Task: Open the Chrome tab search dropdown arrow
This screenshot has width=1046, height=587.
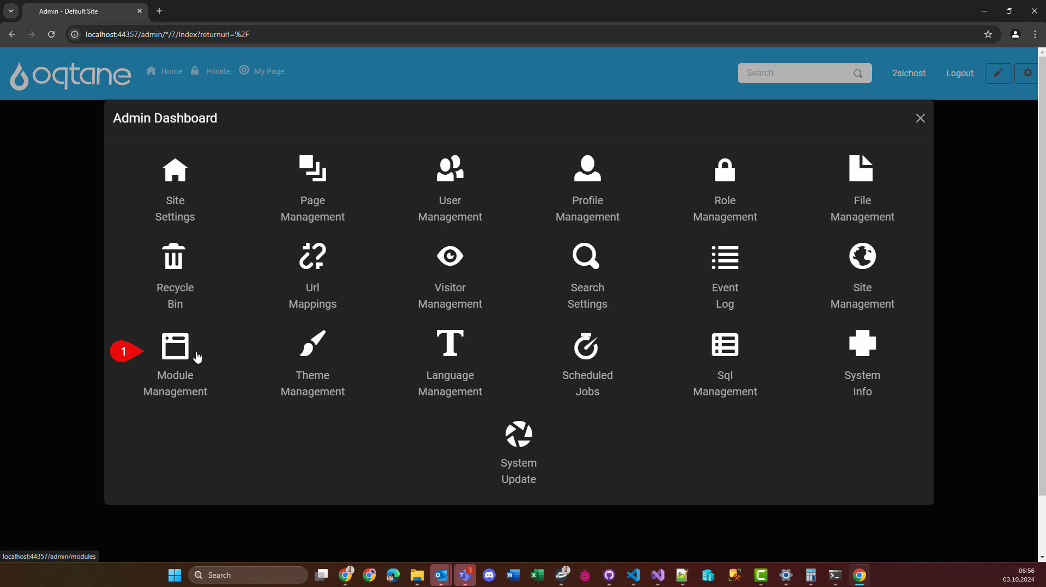Action: click(10, 11)
